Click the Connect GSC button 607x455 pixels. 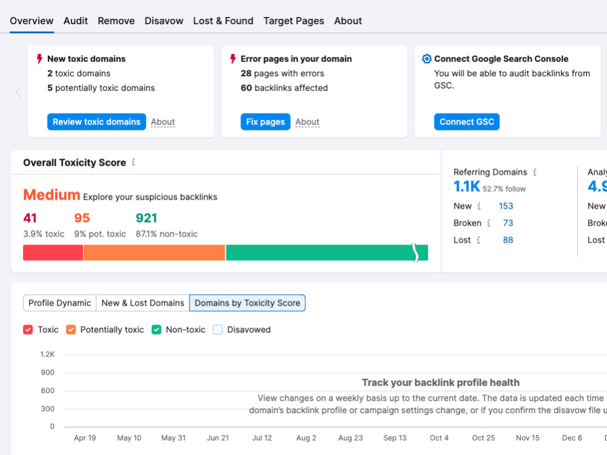[467, 122]
